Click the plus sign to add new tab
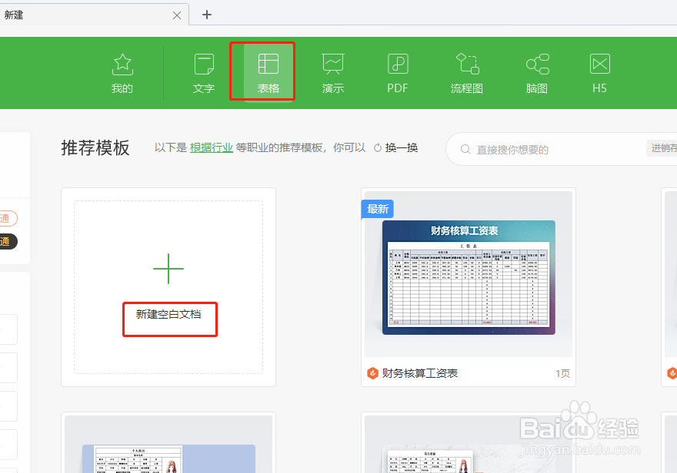 click(206, 15)
